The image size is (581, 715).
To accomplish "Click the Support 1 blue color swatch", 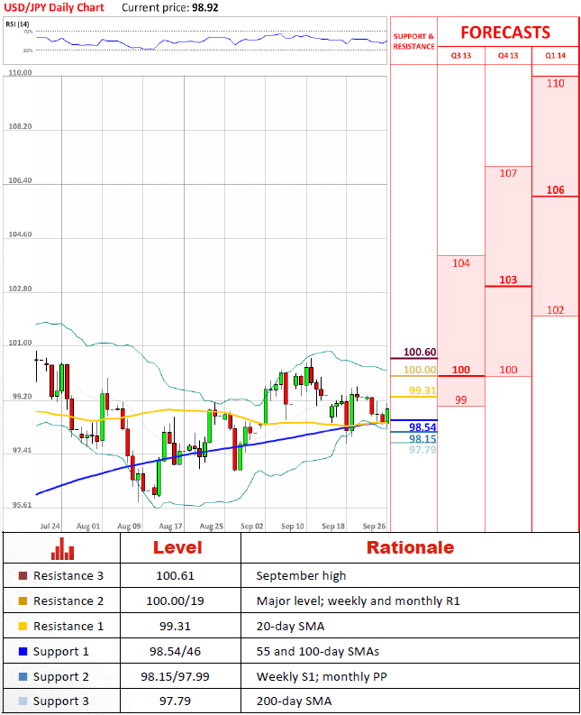I will coord(23,651).
